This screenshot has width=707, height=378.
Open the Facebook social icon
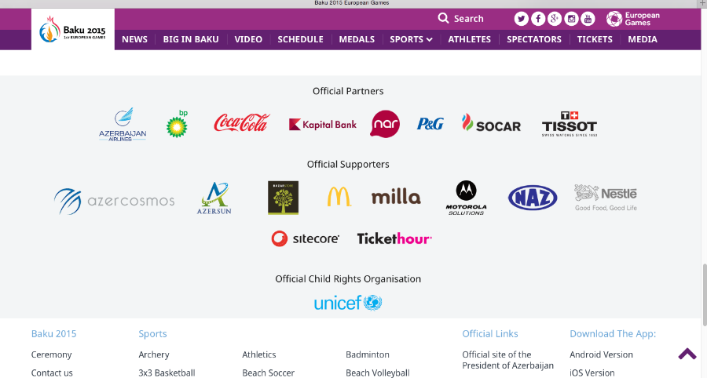(x=538, y=19)
